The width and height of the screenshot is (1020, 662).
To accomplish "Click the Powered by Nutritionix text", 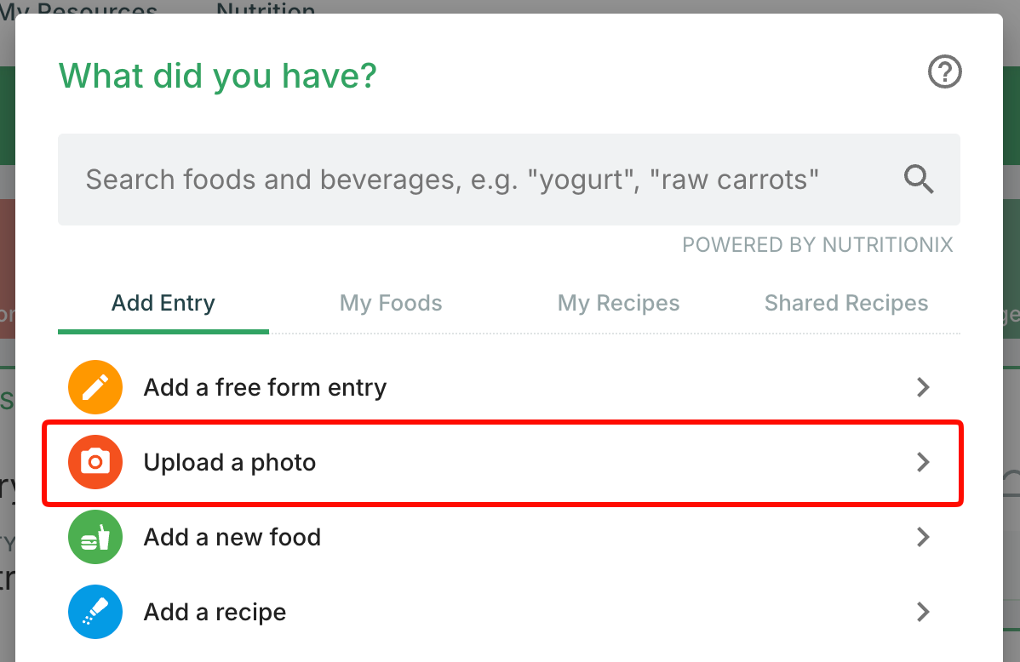I will pyautogui.click(x=817, y=244).
